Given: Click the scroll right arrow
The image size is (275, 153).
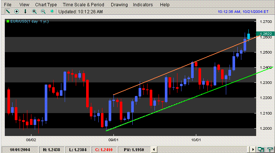Looking at the screenshot, I should click(x=253, y=150).
